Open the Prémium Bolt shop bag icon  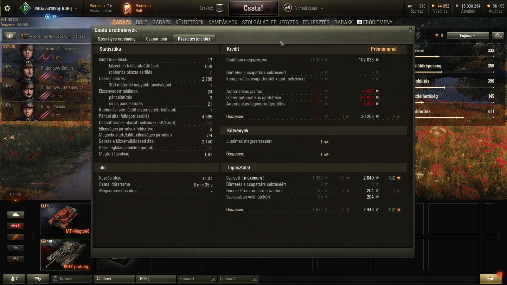click(x=127, y=8)
